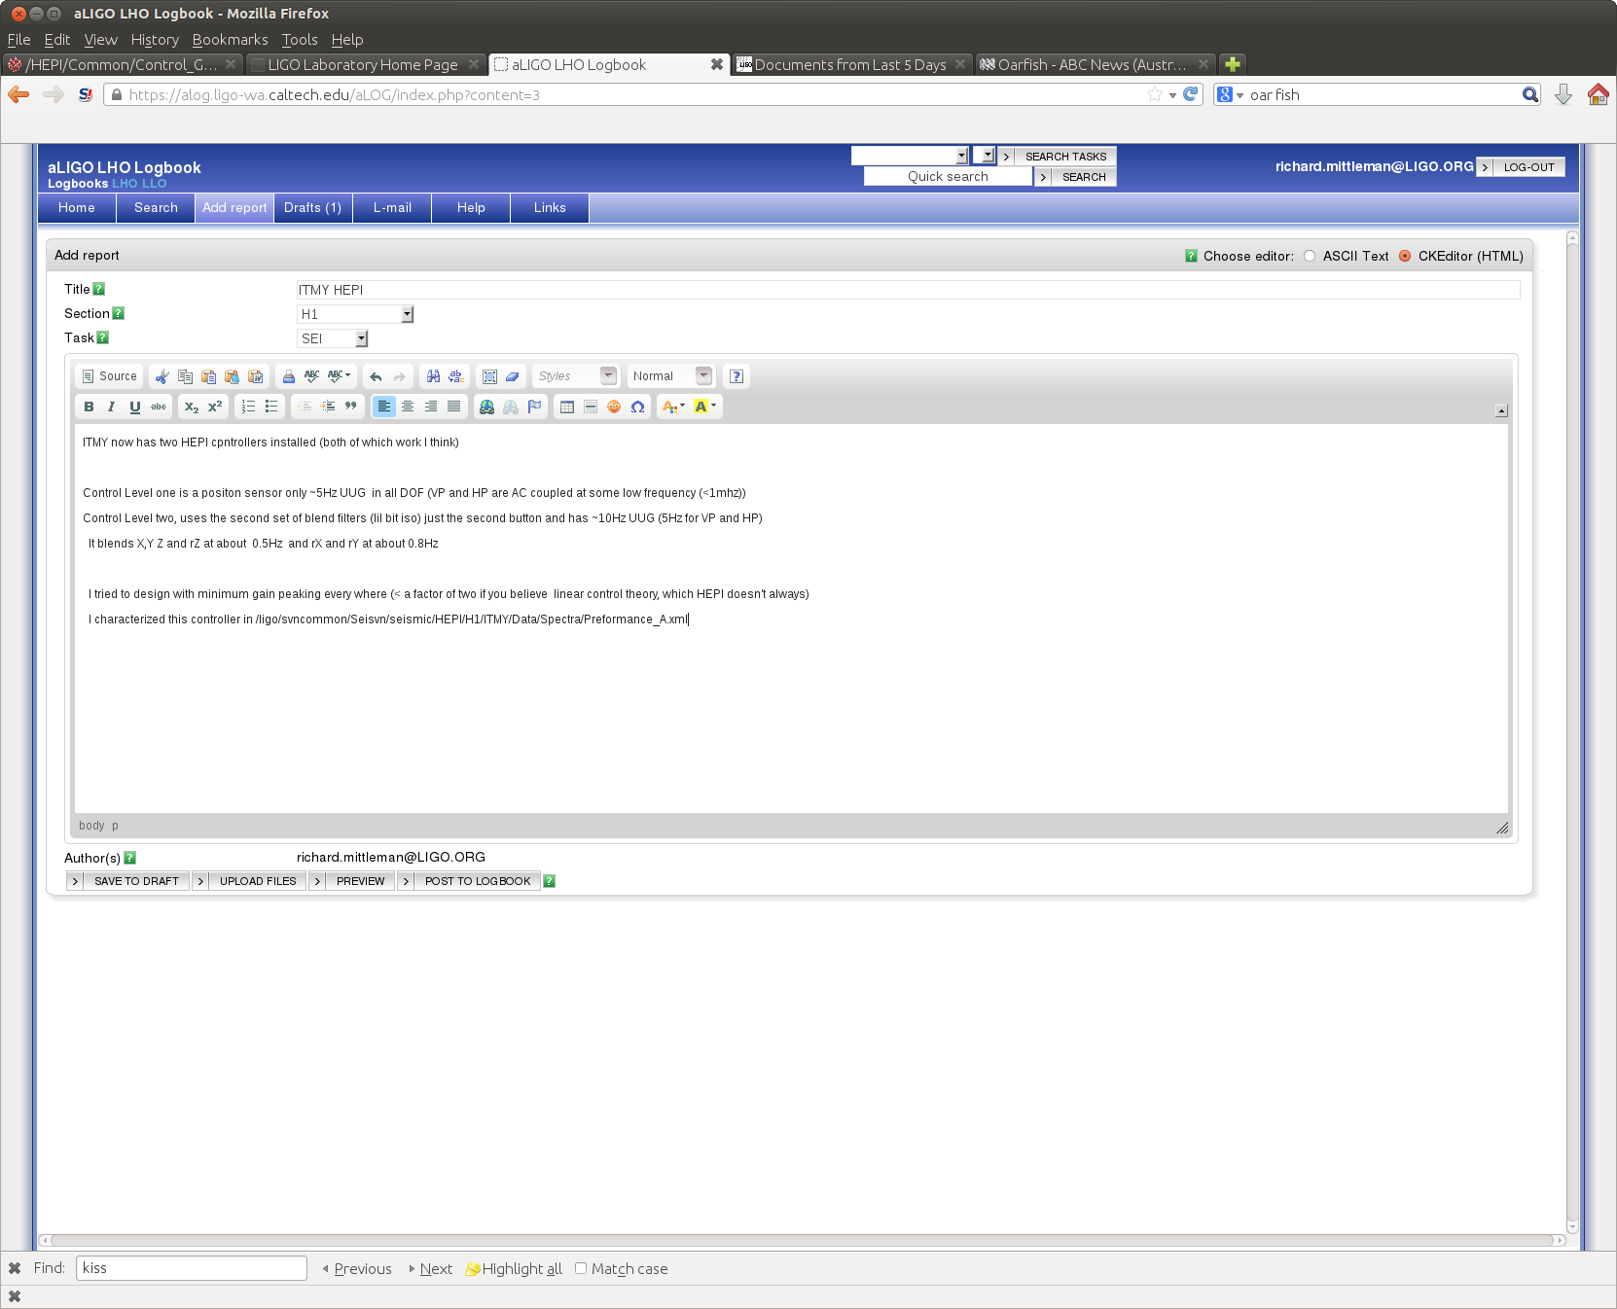The height and width of the screenshot is (1309, 1617).
Task: Open the text color dropdown
Action: tap(673, 407)
